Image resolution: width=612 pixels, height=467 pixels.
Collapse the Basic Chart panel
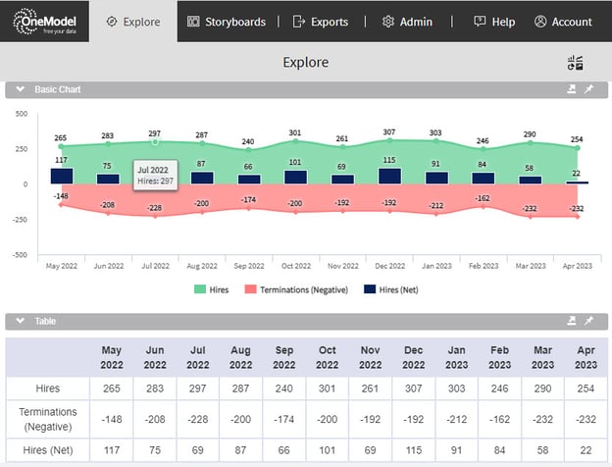coord(21,89)
